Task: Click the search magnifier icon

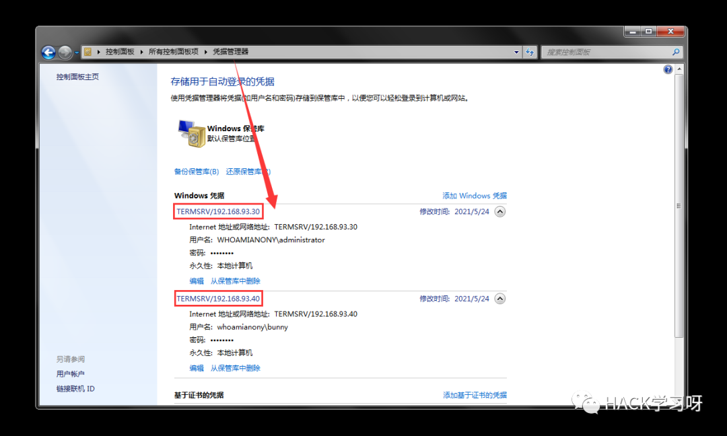Action: coord(676,52)
